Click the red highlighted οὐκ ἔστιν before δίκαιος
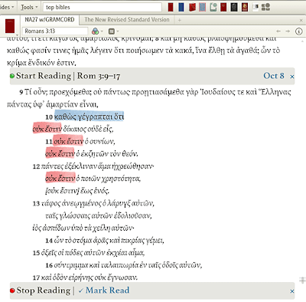The height and width of the screenshot is (302, 306). (x=47, y=129)
